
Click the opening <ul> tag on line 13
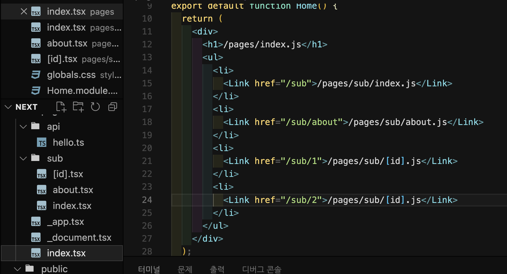213,57
